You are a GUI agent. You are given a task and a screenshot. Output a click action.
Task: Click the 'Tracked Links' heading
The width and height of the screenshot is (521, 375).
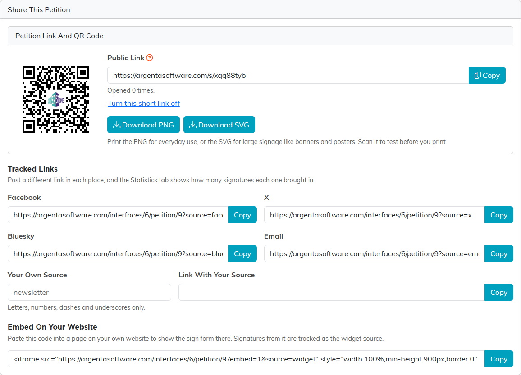click(32, 169)
